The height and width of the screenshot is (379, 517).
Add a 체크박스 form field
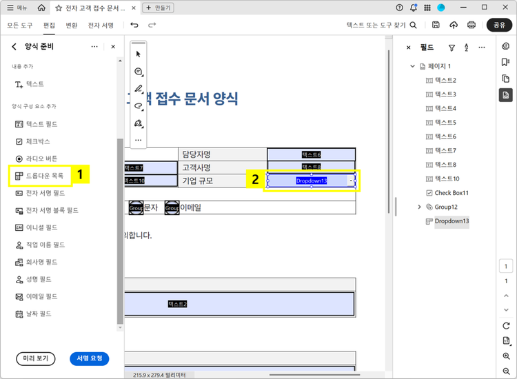[x=32, y=141]
